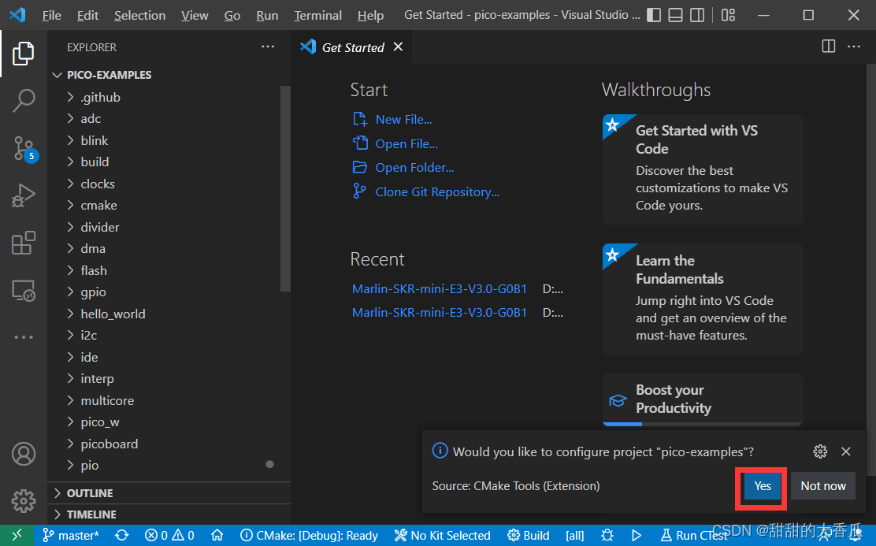Click the Open Folder... link
This screenshot has height=546, width=876.
coord(414,168)
